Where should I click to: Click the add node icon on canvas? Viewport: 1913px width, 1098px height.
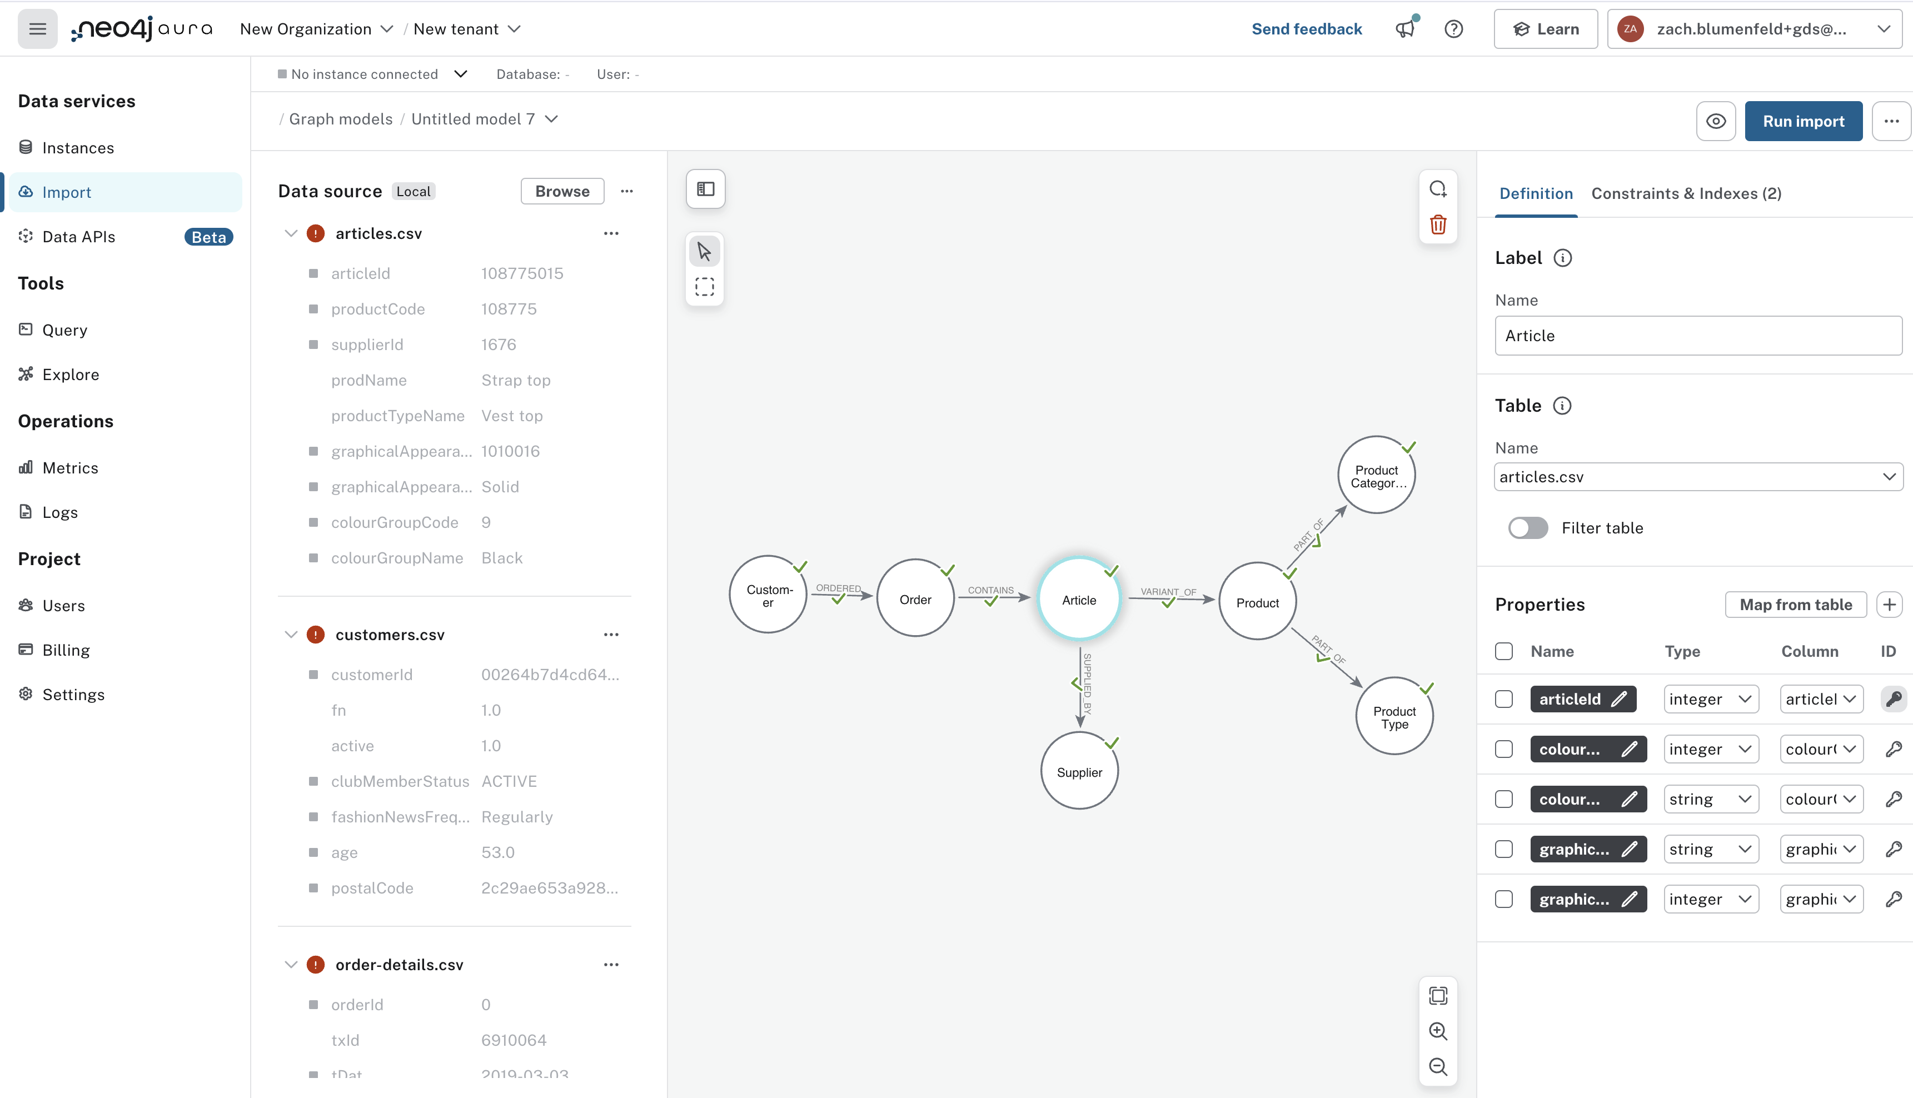1438,188
